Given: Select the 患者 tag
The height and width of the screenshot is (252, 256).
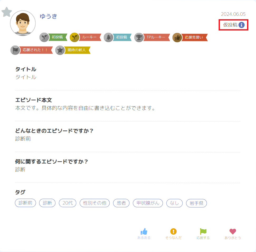Looking at the screenshot, I should (x=121, y=203).
